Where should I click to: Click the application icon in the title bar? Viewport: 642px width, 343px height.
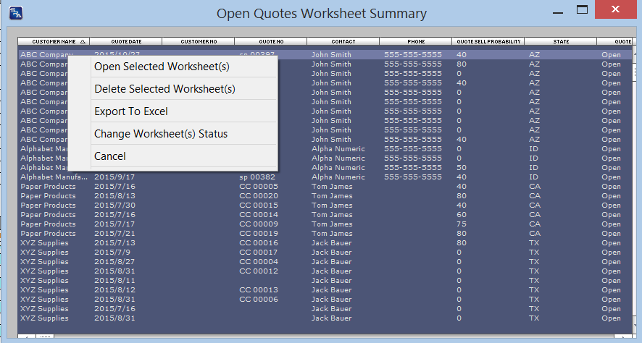coord(15,12)
